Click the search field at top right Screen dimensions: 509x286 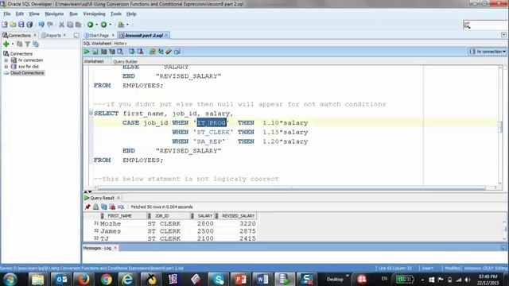tap(485, 25)
